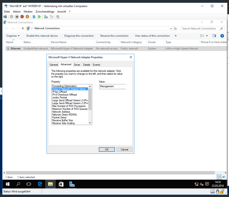Open the view options dropdown arrow
This screenshot has width=229, height=197.
(x=207, y=36)
